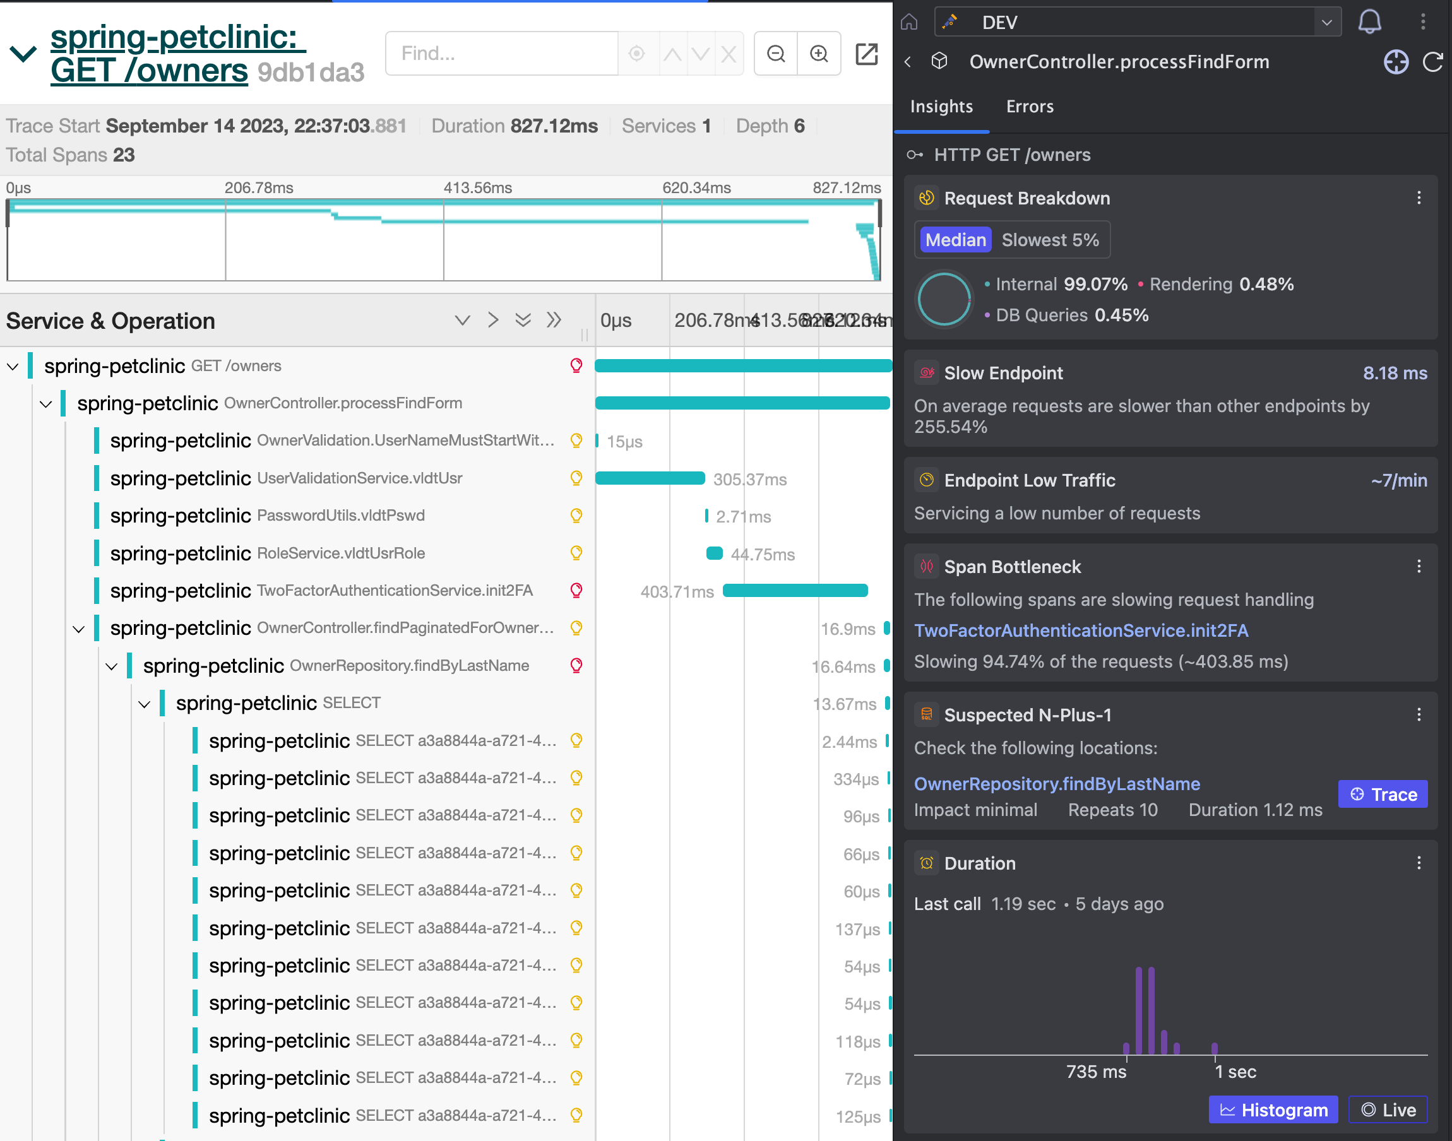
Task: Switch to the Errors tab
Action: [x=1030, y=106]
